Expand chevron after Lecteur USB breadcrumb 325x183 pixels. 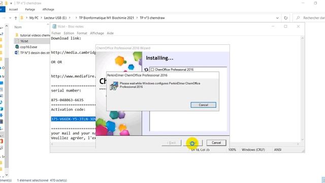click(x=70, y=18)
